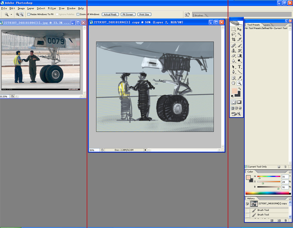Click the Fit Screen button

point(128,14)
